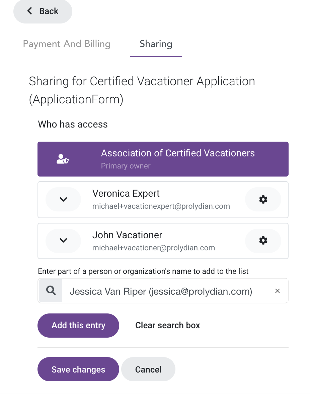Screen dimensions: 310x394
Task: Save changes to sharing settings
Action: tap(78, 370)
